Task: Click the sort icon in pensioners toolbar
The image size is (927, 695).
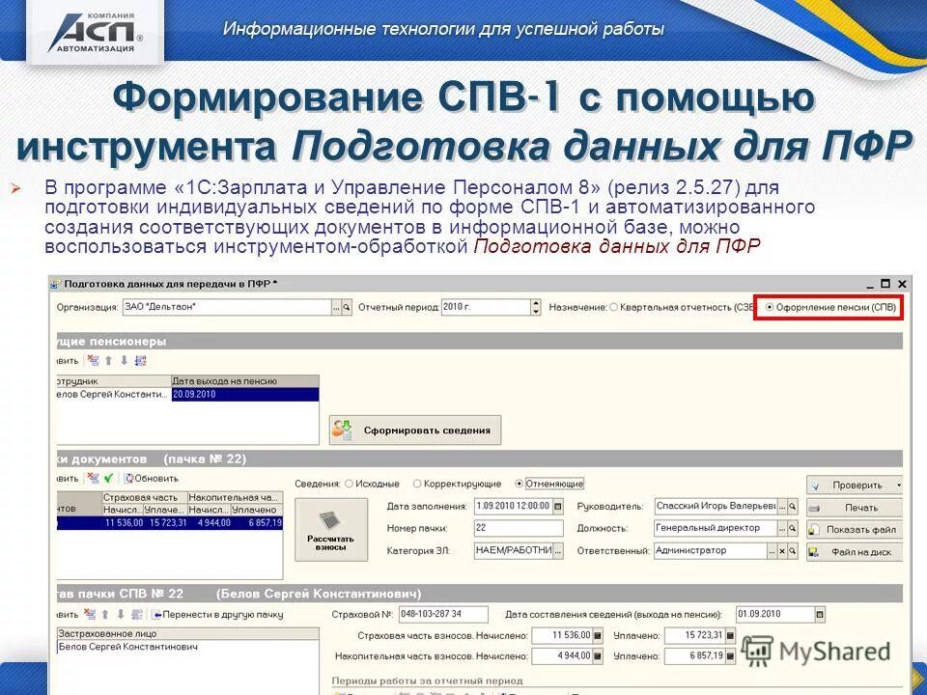Action: (x=141, y=361)
